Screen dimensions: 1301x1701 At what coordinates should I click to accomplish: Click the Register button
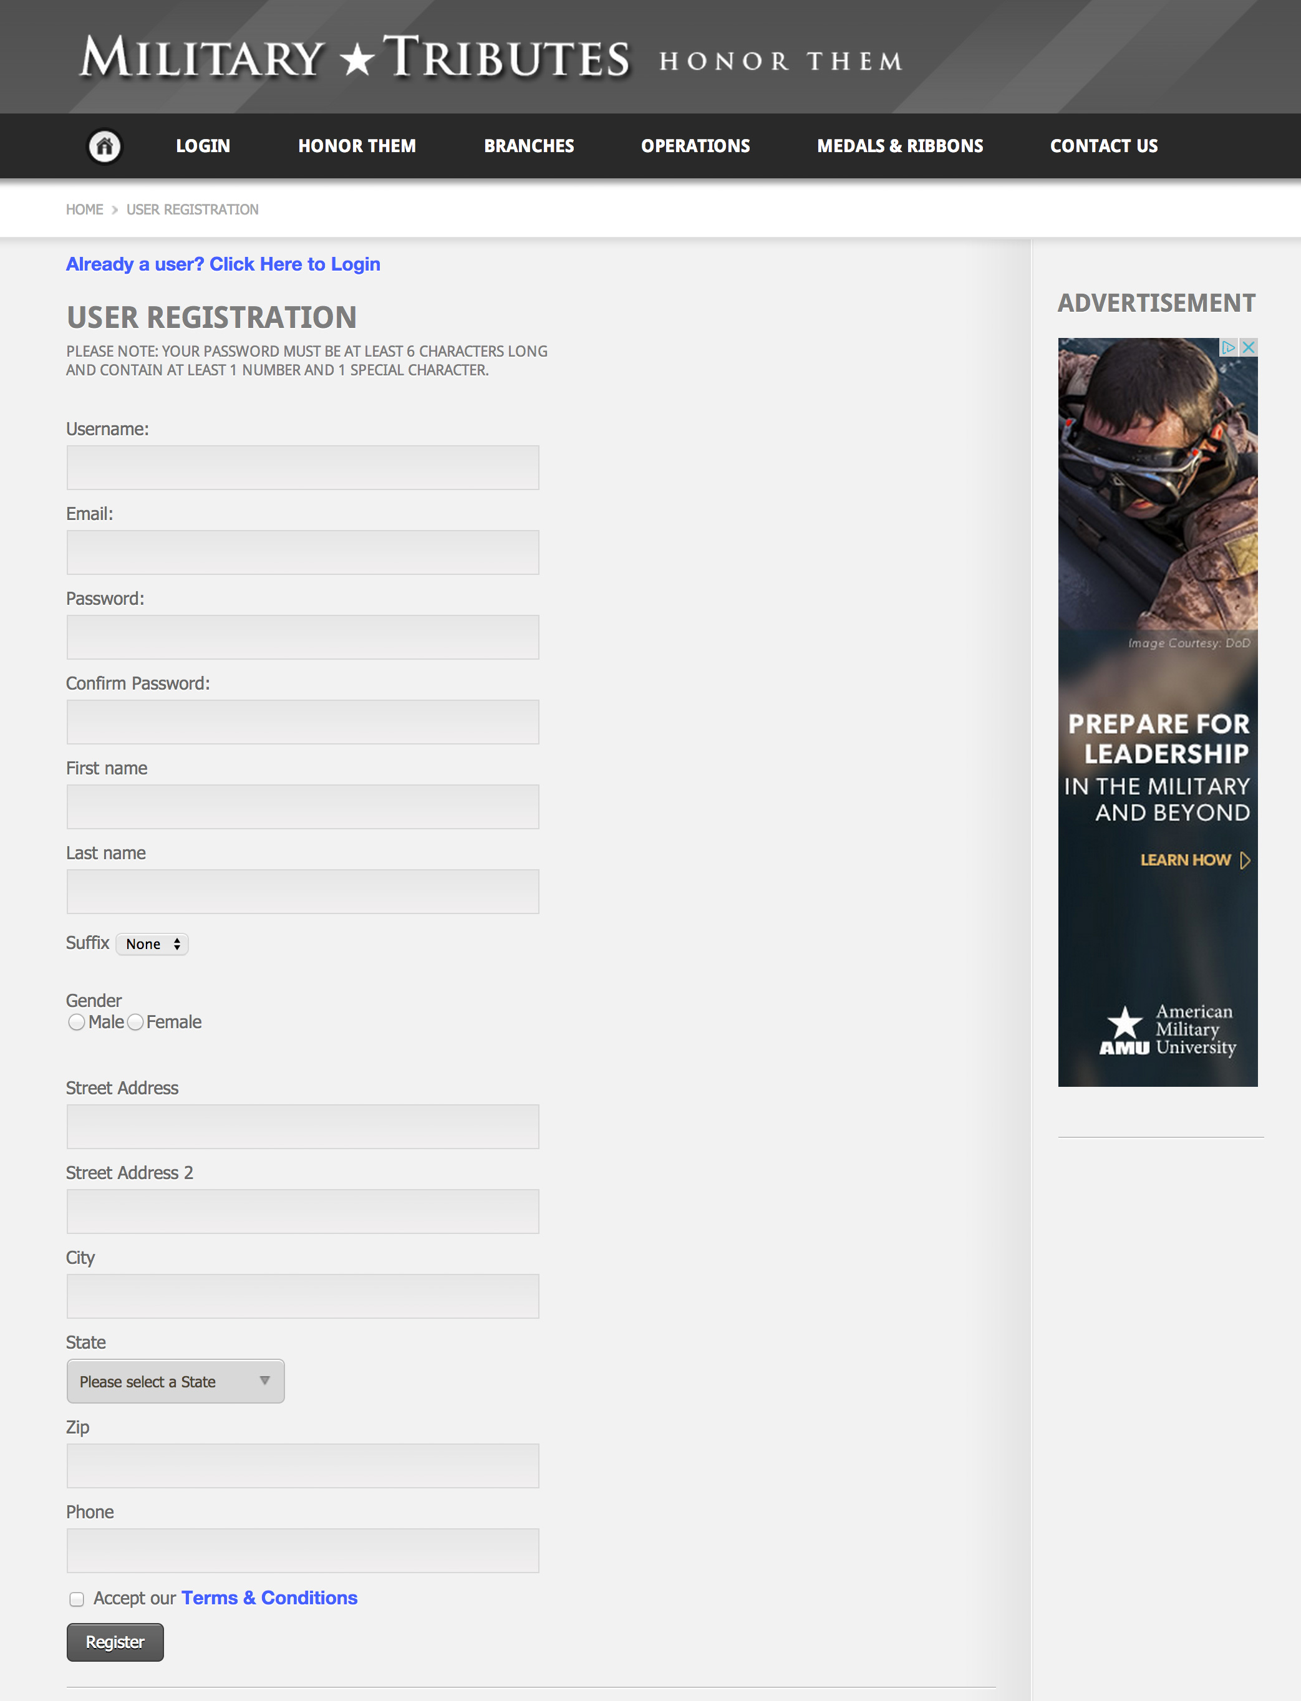[x=115, y=1642]
